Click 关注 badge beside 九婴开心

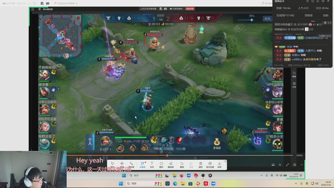tap(278, 51)
